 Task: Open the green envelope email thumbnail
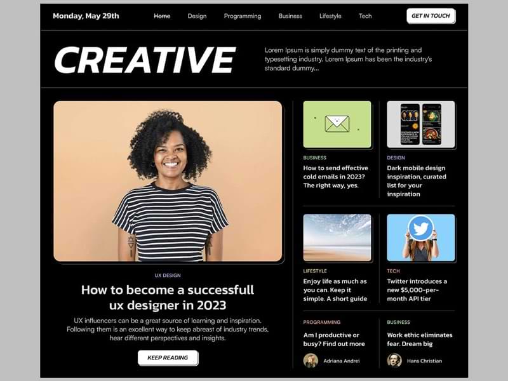point(337,124)
